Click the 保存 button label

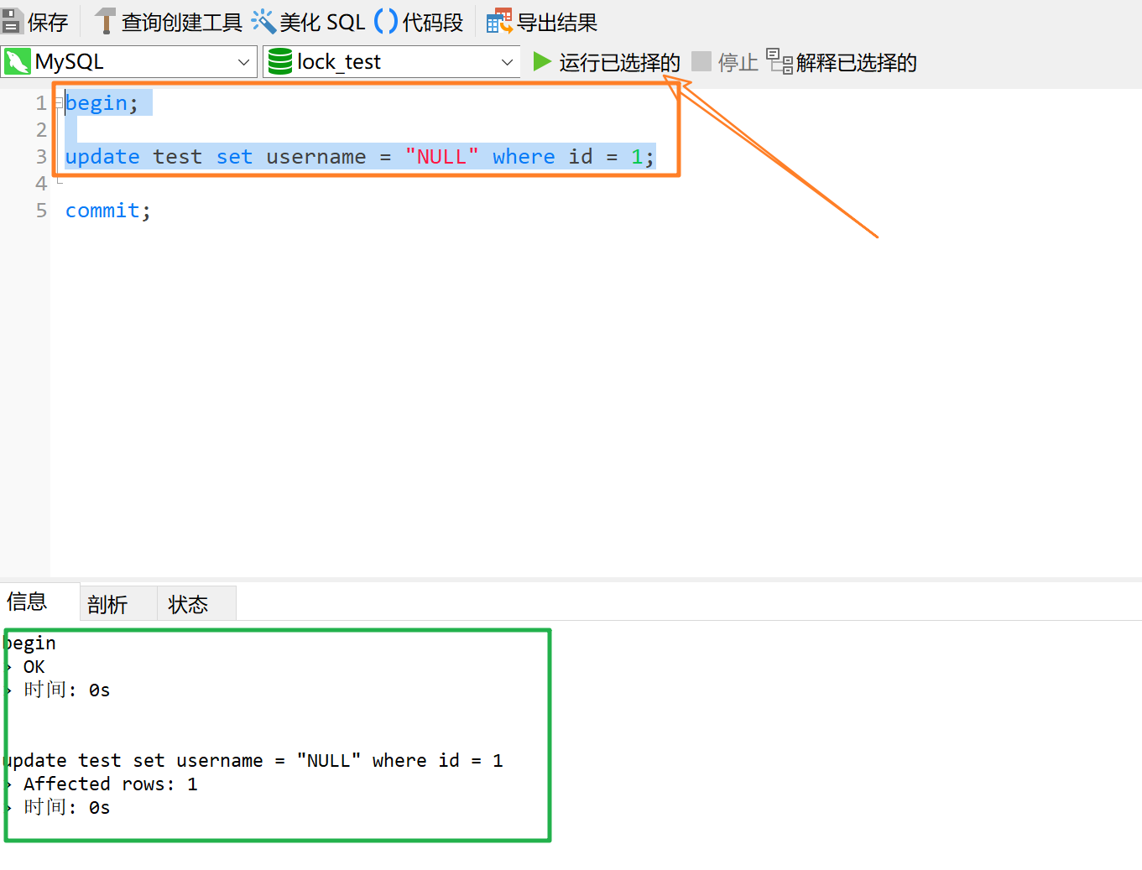pyautogui.click(x=48, y=23)
